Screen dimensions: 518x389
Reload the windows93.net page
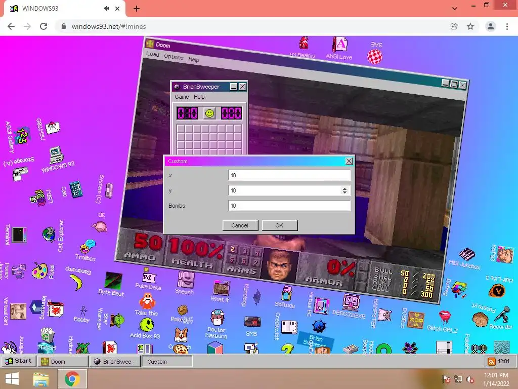44,26
